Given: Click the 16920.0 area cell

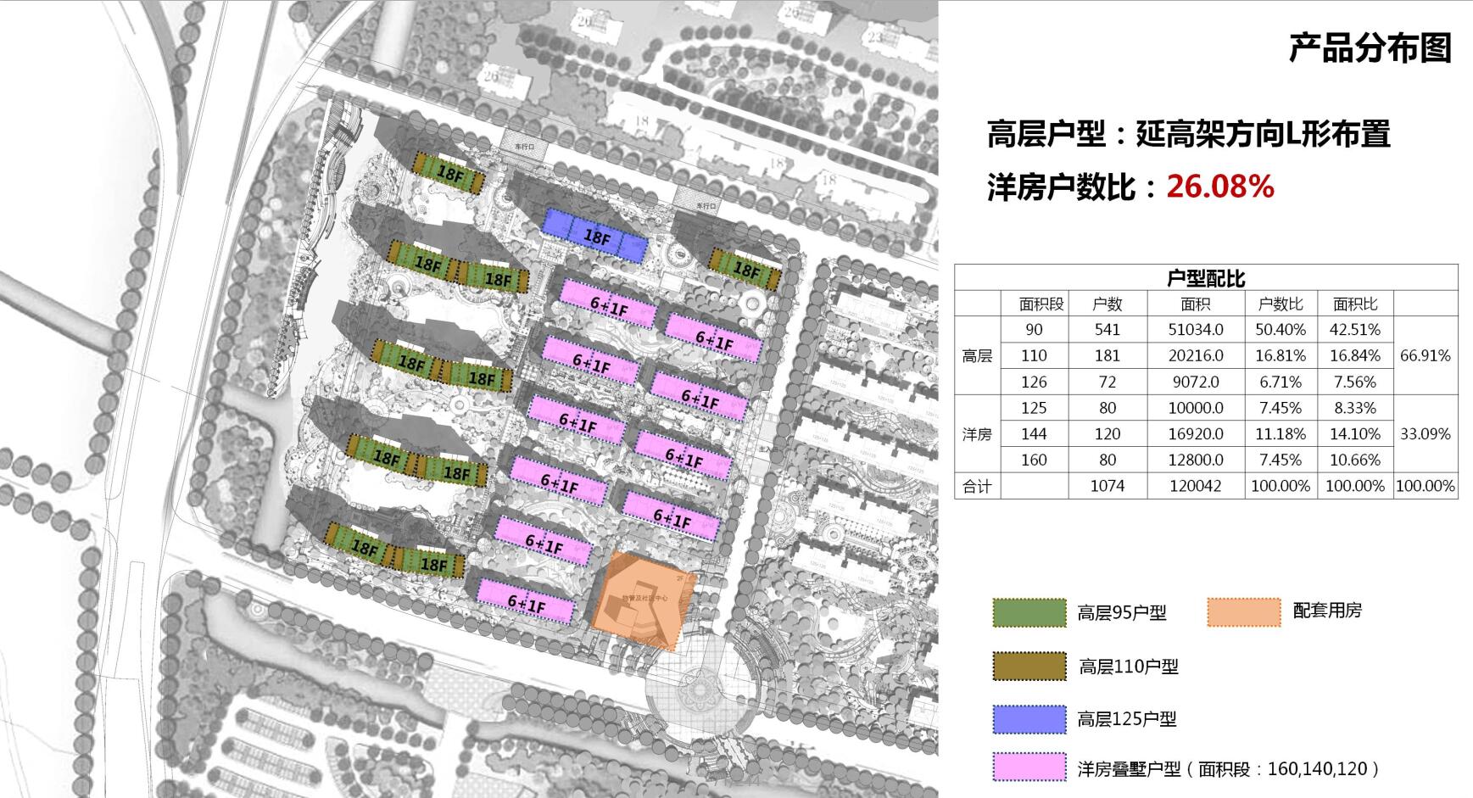Looking at the screenshot, I should coord(1196,434).
